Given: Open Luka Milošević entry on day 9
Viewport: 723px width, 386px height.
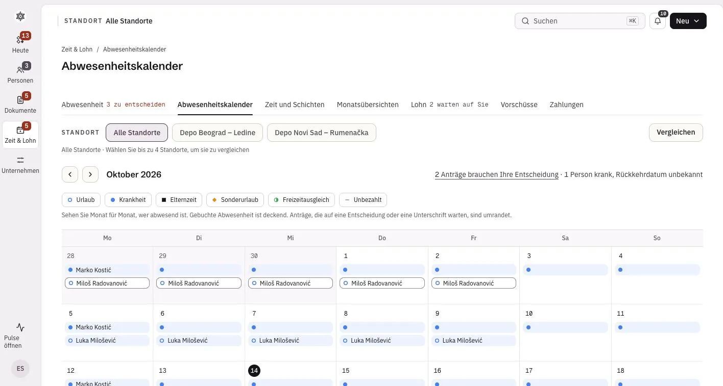Looking at the screenshot, I should 474,340.
